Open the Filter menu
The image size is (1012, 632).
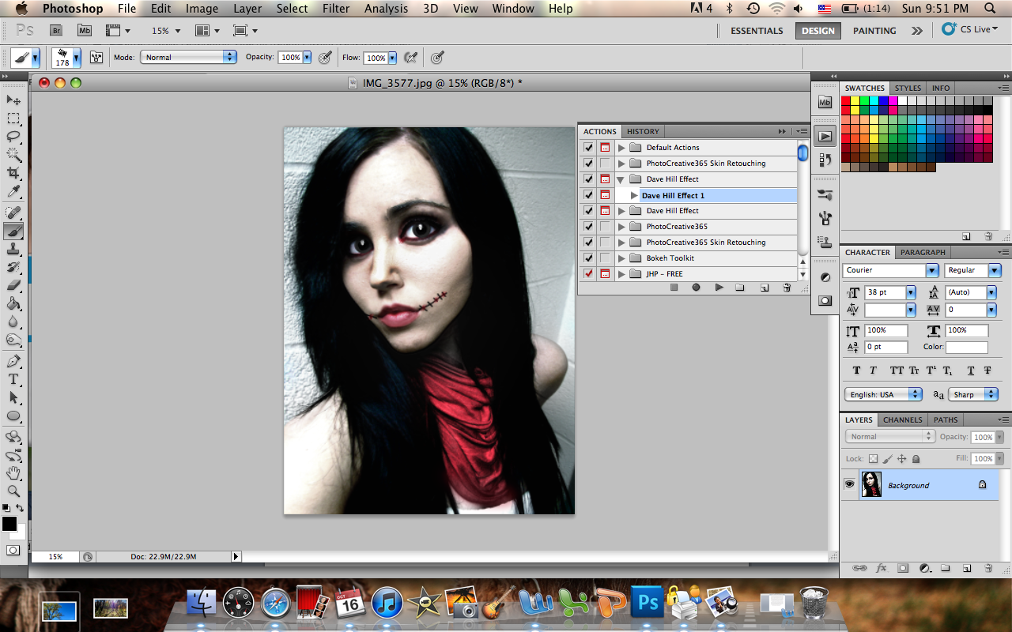336,9
